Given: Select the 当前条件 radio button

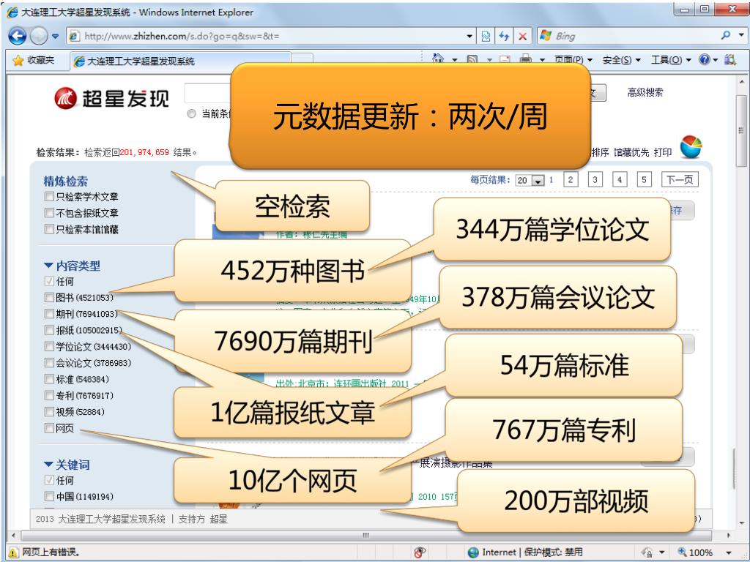Looking at the screenshot, I should pos(191,113).
